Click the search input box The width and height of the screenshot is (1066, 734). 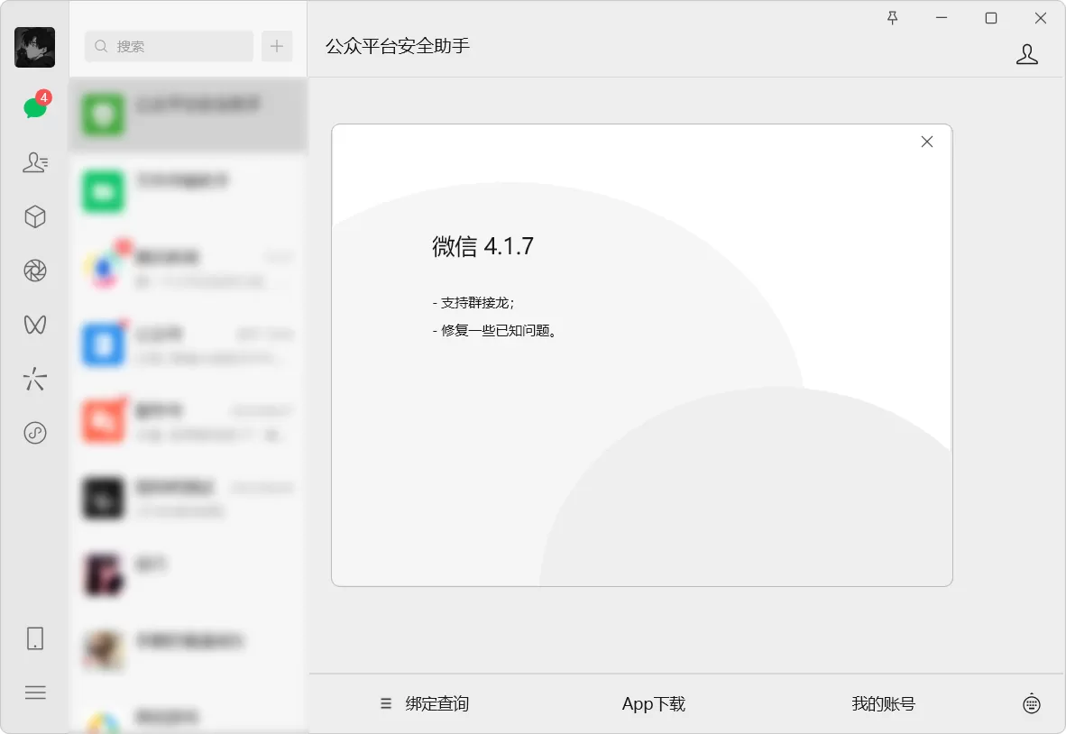[168, 46]
